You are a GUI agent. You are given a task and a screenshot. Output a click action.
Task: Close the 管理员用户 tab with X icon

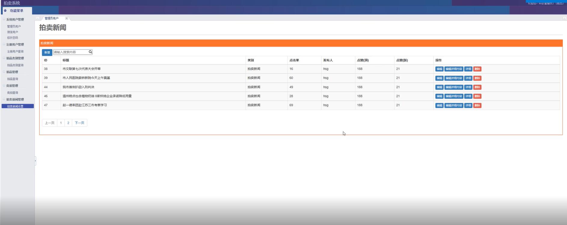click(x=67, y=18)
